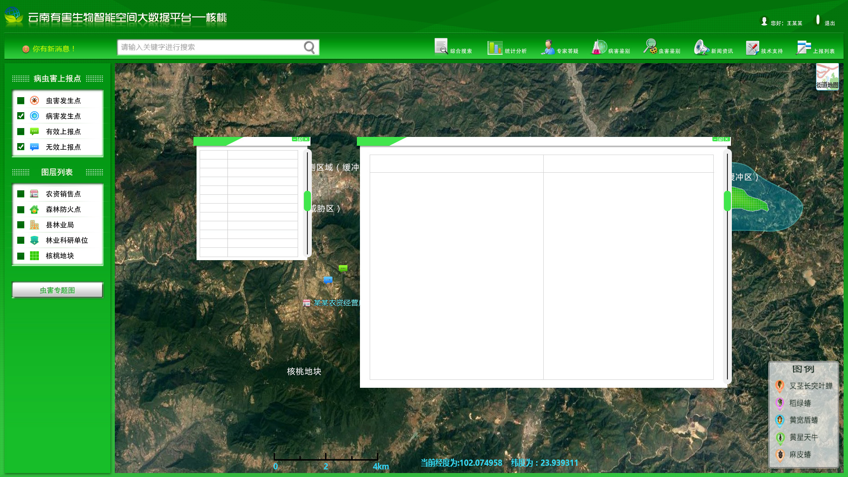Enable 核桃地块 layer checkbox
This screenshot has width=848, height=477.
(21, 256)
